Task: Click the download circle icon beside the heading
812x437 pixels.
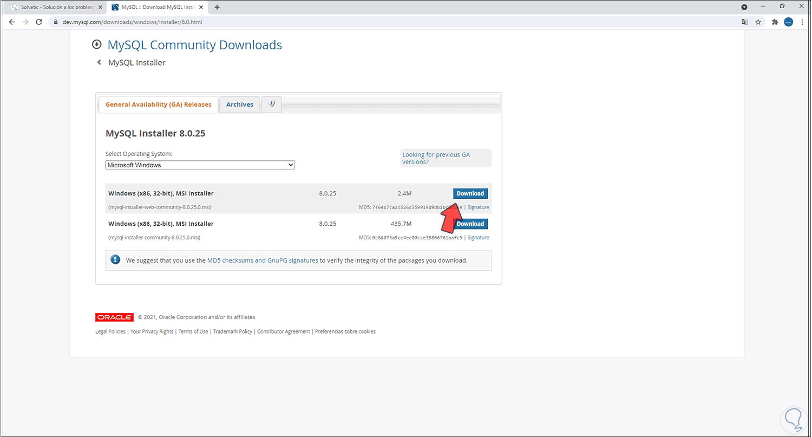Action: click(97, 44)
